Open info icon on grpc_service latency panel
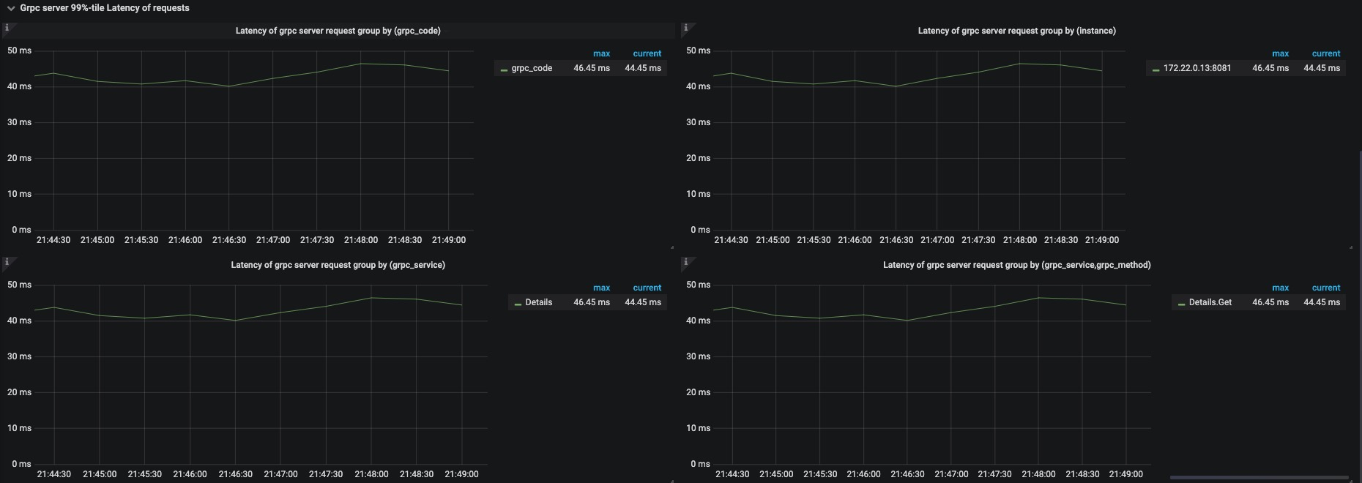This screenshot has width=1362, height=483. click(x=7, y=262)
